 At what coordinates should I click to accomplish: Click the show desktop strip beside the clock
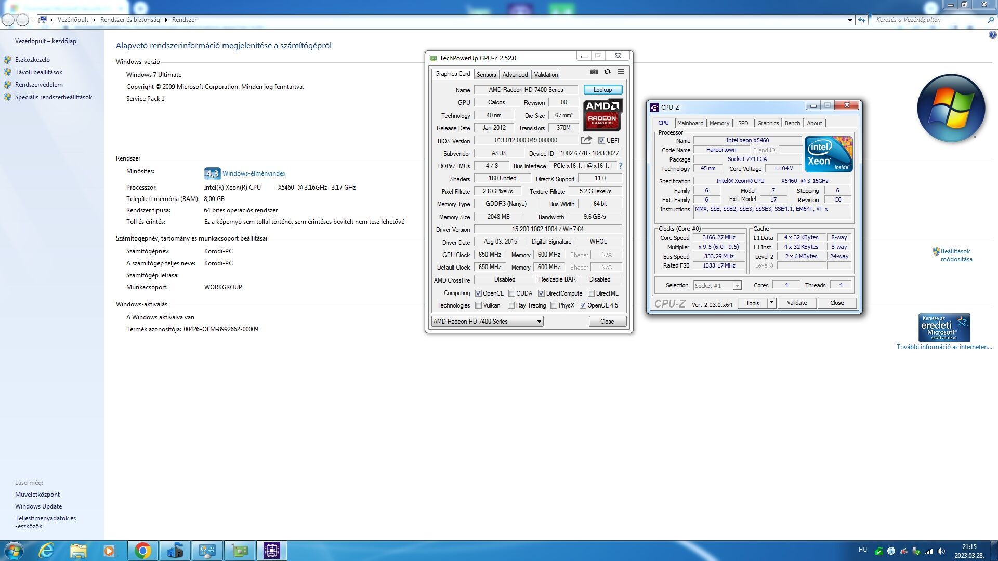tap(994, 551)
